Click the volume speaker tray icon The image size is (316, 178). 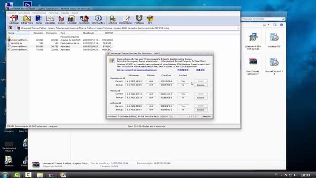(295, 175)
